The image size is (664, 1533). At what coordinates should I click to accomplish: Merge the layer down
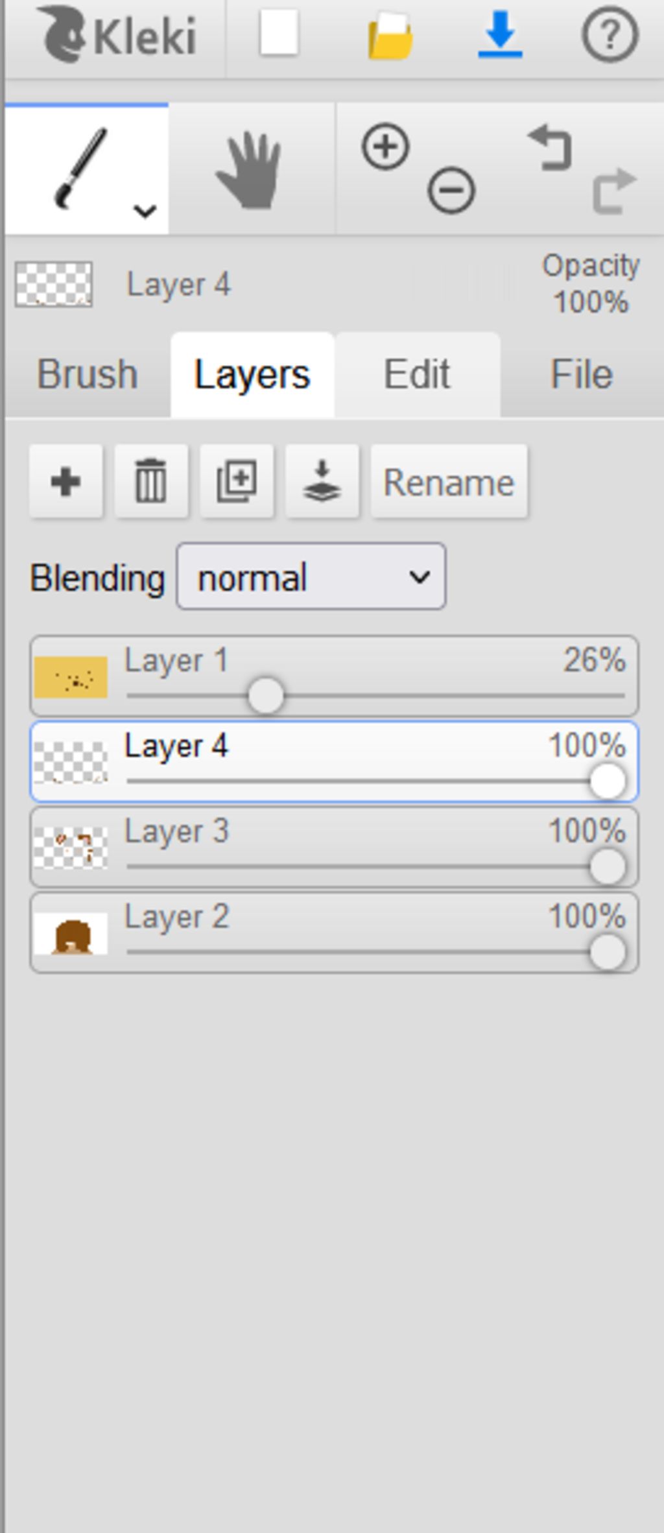tap(322, 482)
